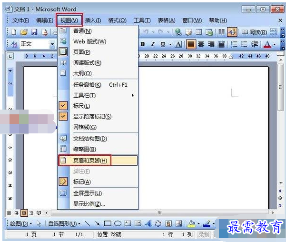Click the Numbering list icon

click(x=234, y=44)
